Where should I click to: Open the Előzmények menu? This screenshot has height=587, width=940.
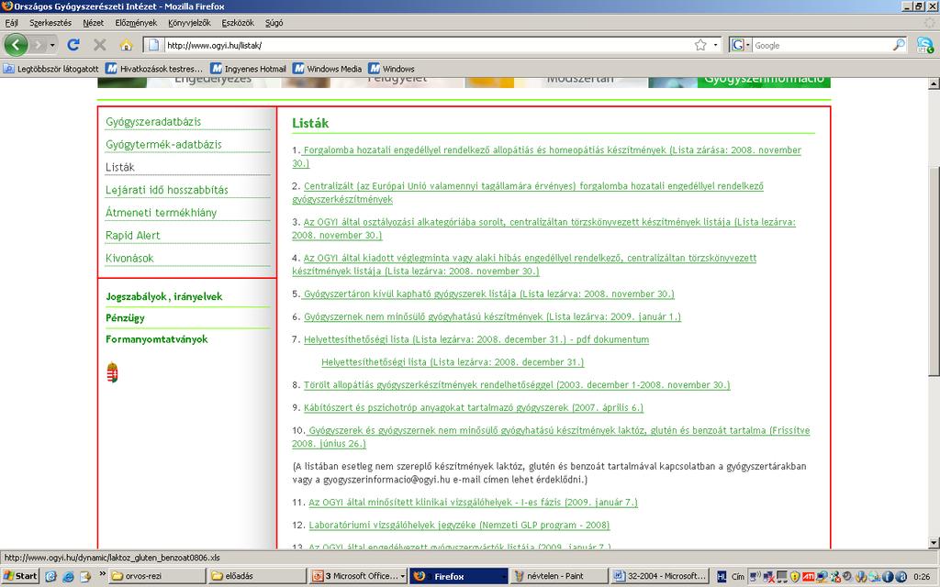click(136, 23)
